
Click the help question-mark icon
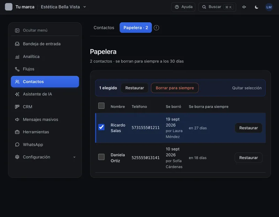[177, 7]
